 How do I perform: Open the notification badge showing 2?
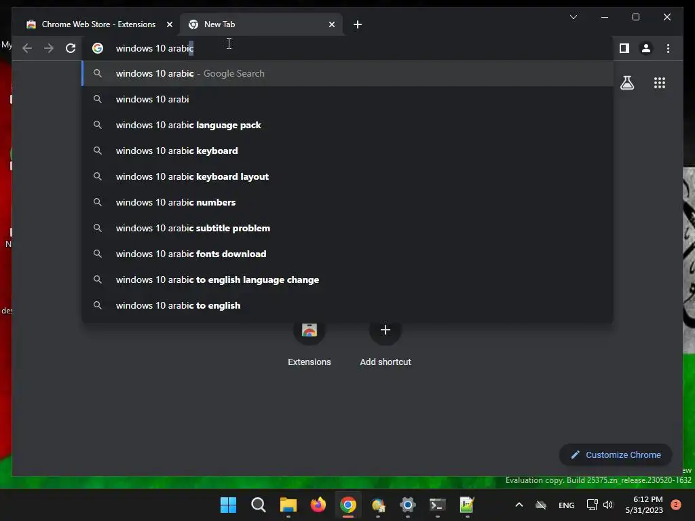pyautogui.click(x=676, y=505)
